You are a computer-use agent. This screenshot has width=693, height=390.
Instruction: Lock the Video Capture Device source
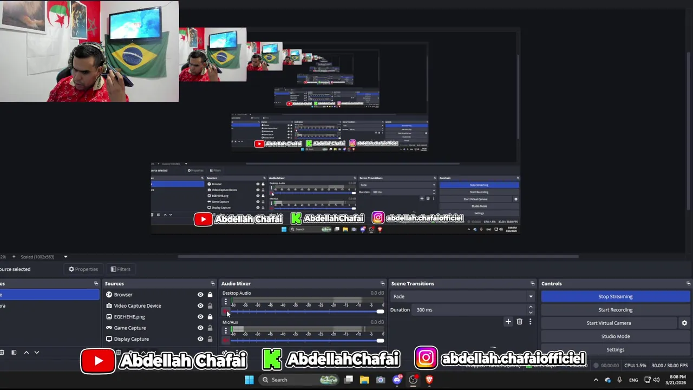pos(210,305)
